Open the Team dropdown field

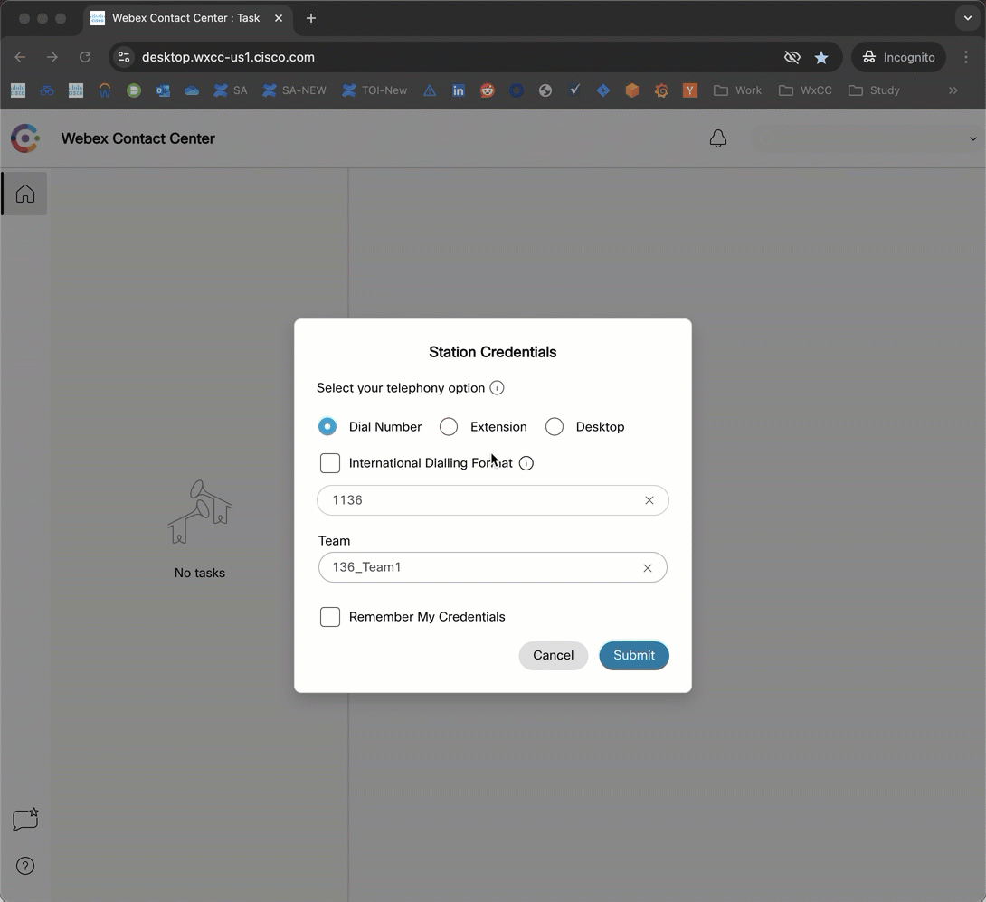[x=479, y=567]
